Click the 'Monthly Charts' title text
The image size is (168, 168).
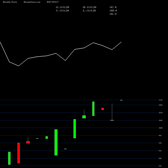[x=10, y=2]
